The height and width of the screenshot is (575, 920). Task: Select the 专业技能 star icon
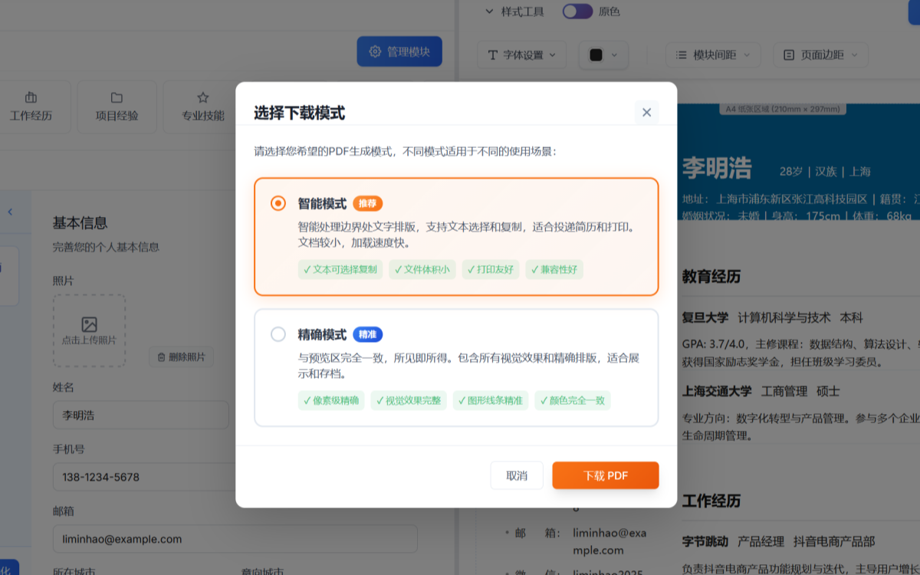pos(202,97)
